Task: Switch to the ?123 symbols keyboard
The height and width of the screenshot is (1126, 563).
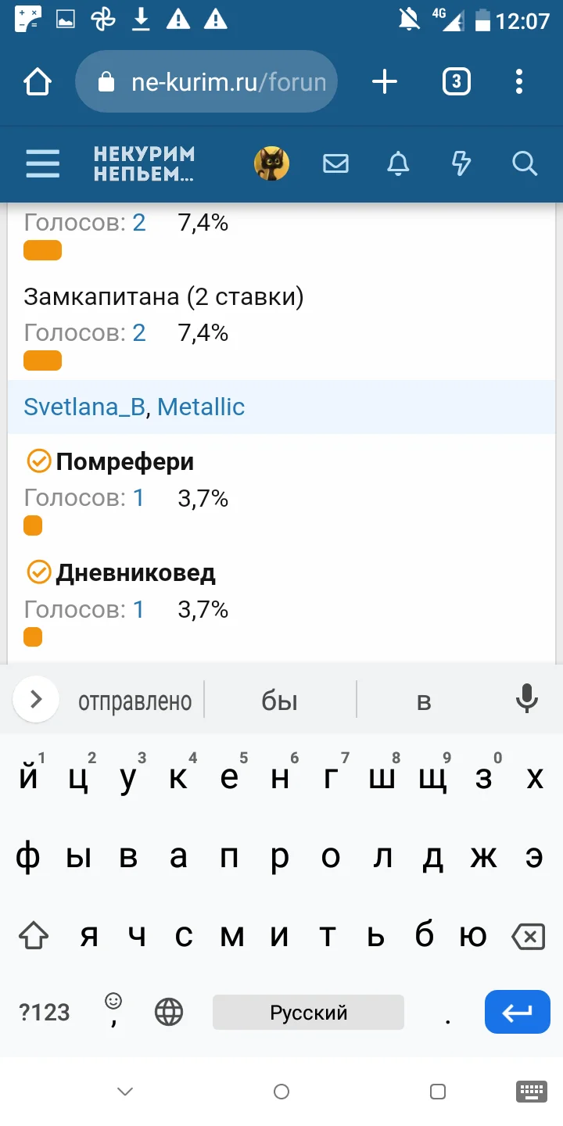Action: (x=45, y=1013)
